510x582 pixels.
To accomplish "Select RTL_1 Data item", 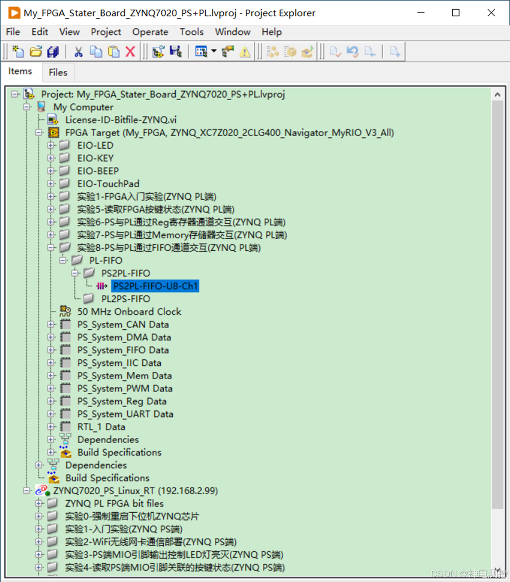I will [101, 427].
